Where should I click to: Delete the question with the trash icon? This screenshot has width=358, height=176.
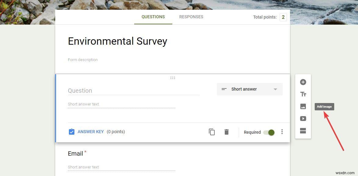coord(227,132)
